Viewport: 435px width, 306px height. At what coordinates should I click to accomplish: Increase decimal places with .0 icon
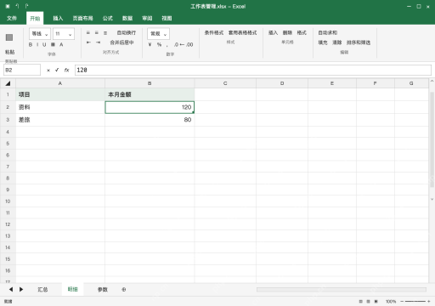(x=176, y=44)
